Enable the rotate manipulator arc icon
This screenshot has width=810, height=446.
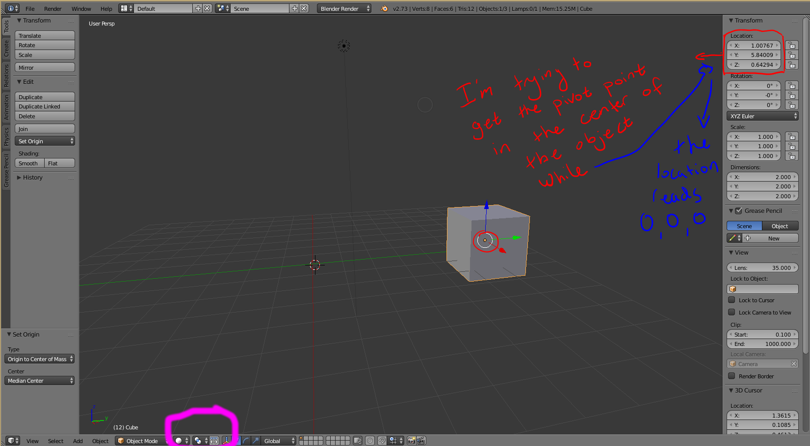click(246, 441)
